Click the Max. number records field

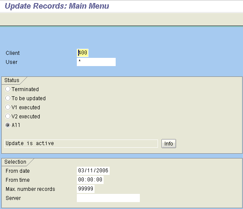pyautogui.click(x=85, y=189)
